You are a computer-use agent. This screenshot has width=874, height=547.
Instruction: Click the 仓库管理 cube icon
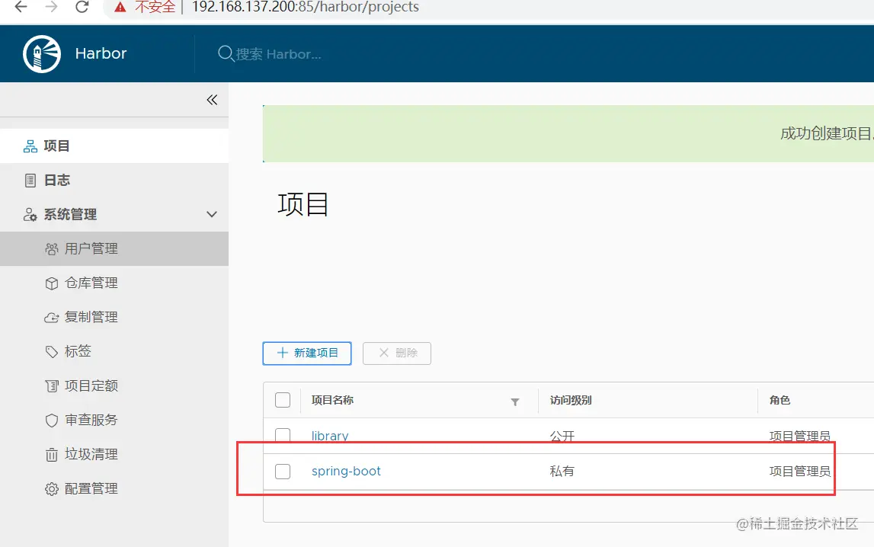pos(51,283)
